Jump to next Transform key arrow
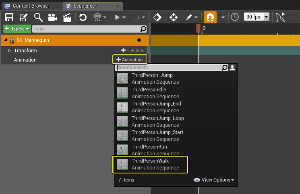 coord(142,51)
